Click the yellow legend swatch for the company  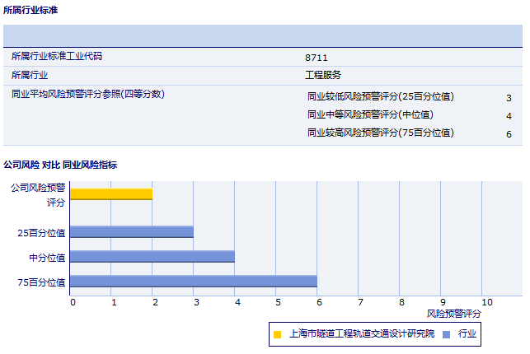point(278,334)
